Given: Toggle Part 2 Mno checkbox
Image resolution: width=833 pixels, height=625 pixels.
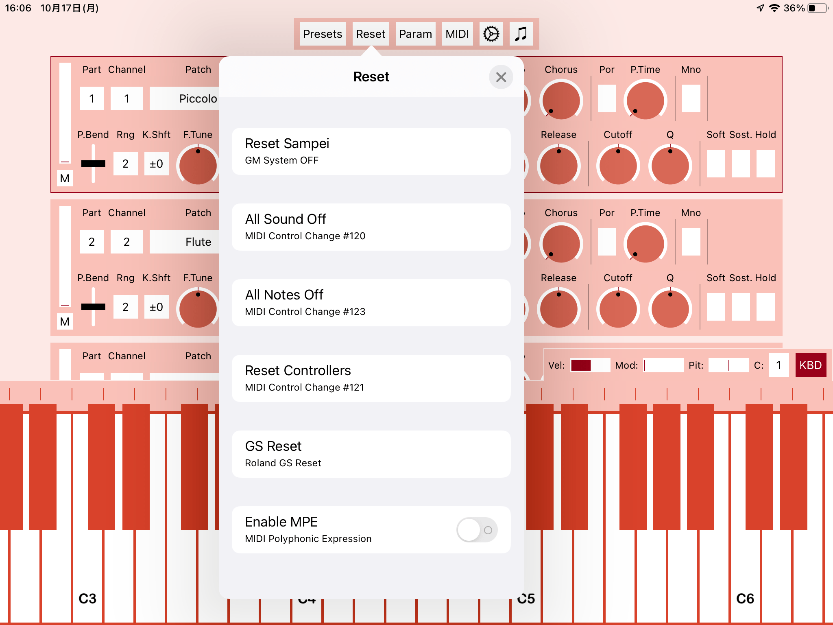Looking at the screenshot, I should (x=691, y=242).
